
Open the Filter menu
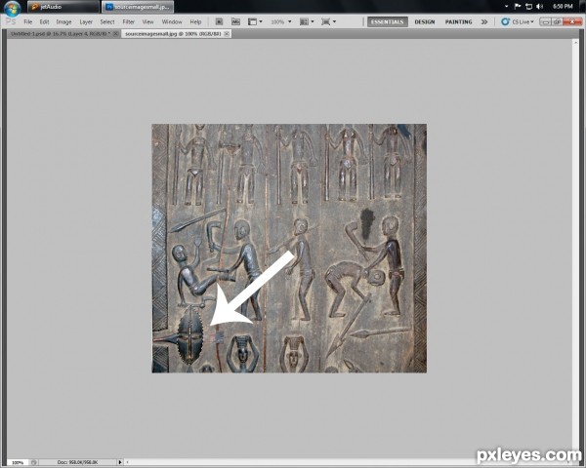coord(128,22)
